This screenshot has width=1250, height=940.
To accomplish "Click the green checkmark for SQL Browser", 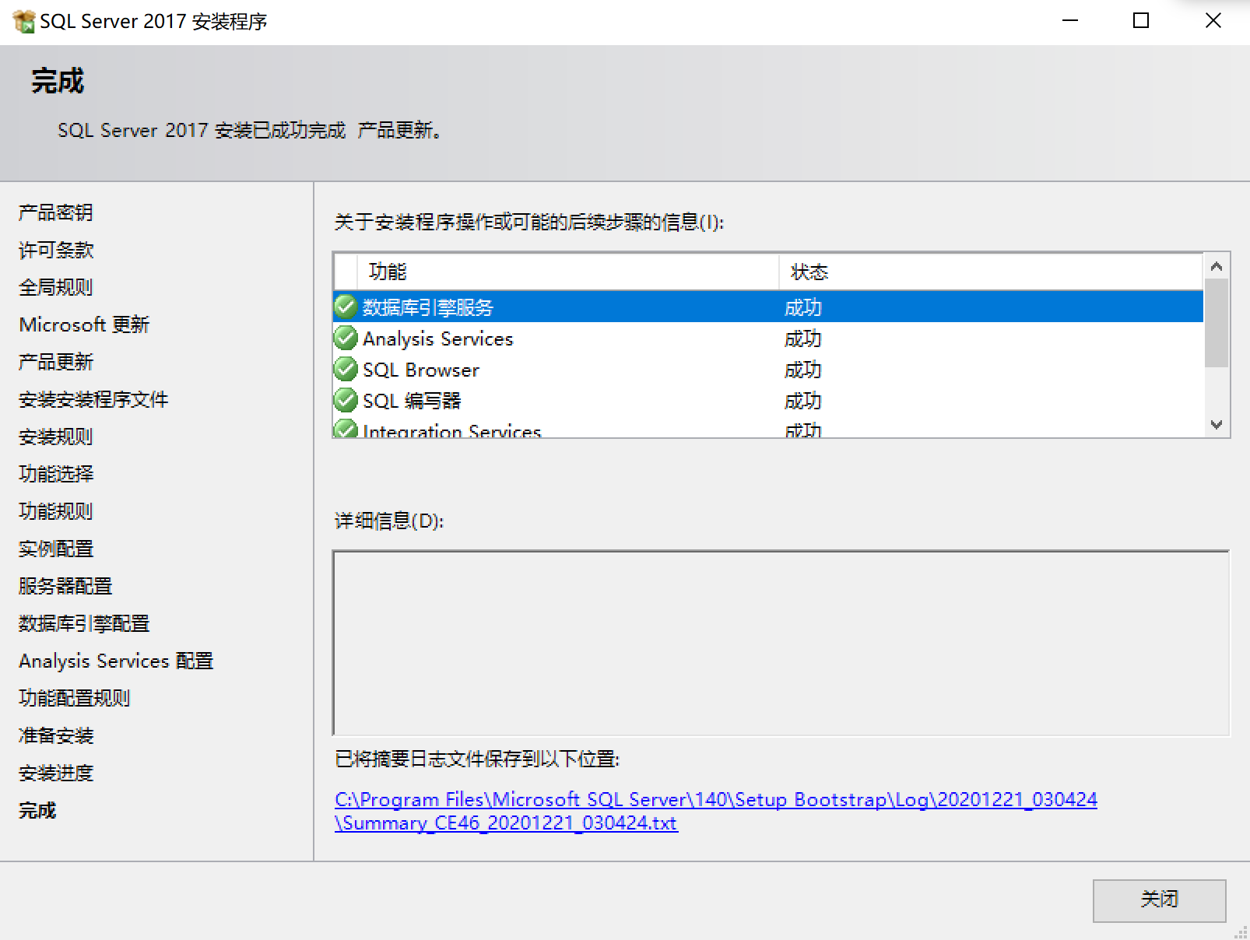I will coord(345,370).
